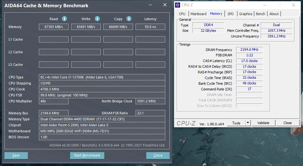Click the DRAM:FSB Ratio value 22:1
Image resolution: width=303 pixels, height=166 pixels.
[x=150, y=113]
